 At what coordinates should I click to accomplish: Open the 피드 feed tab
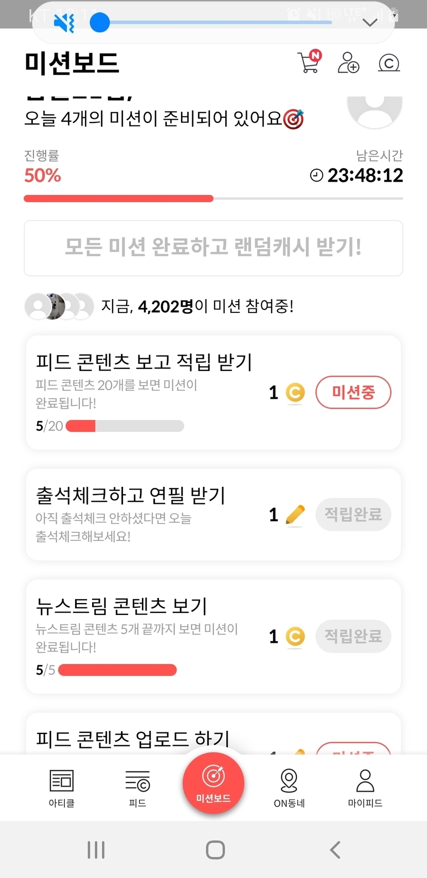(x=137, y=787)
